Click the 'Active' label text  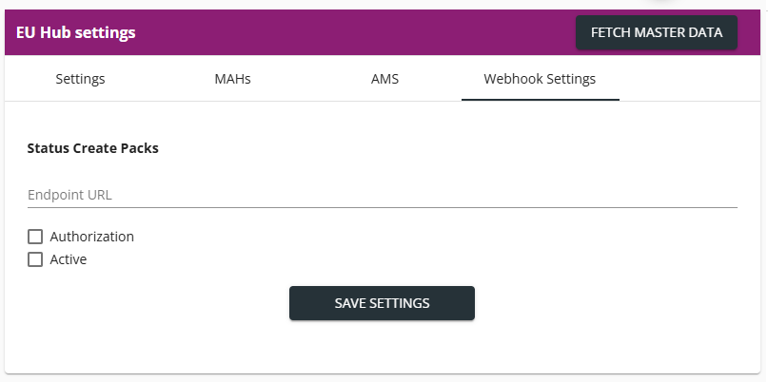click(69, 259)
